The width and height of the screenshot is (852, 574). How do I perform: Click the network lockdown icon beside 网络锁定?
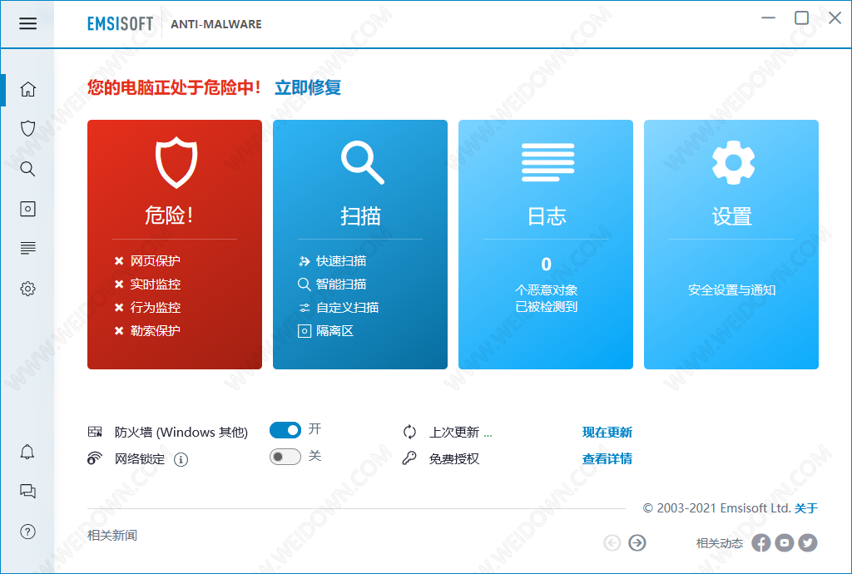tap(95, 459)
